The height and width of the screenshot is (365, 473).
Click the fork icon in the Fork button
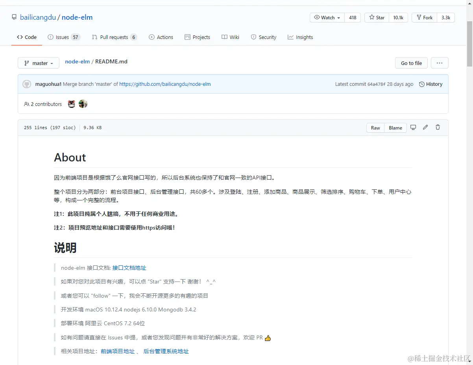[419, 17]
